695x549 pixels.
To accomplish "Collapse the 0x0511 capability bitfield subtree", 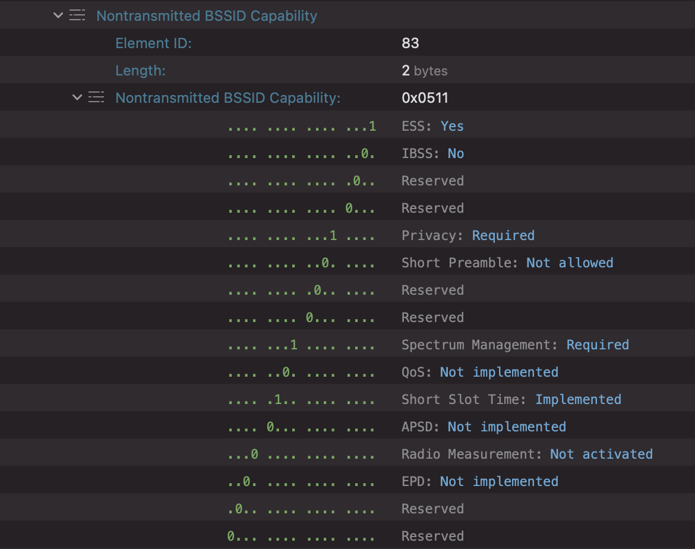I will pos(77,97).
